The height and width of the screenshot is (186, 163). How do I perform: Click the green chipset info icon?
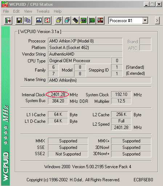(x=83, y=21)
